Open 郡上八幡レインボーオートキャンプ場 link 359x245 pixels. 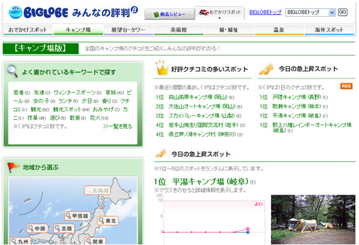pyautogui.click(x=312, y=128)
